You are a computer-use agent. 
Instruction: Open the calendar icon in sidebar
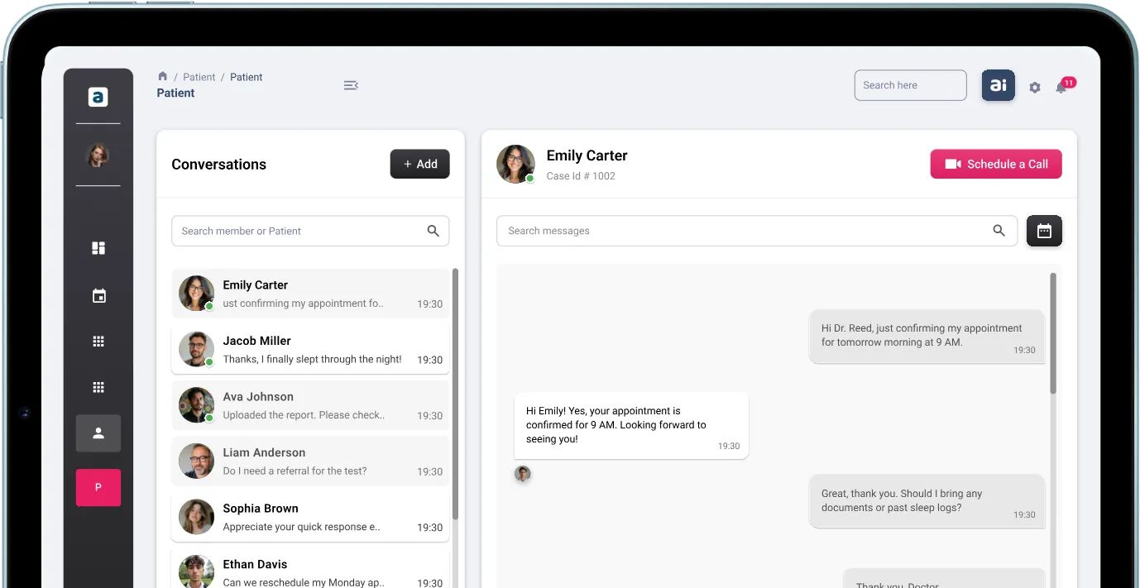pyautogui.click(x=98, y=295)
